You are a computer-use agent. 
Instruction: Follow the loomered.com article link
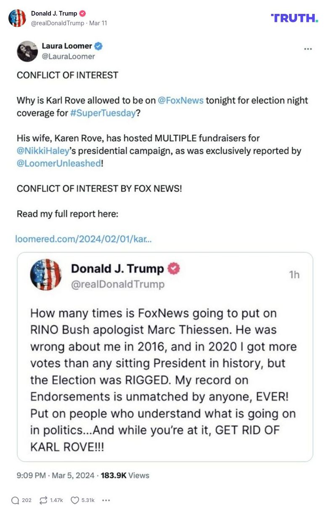[x=84, y=239]
